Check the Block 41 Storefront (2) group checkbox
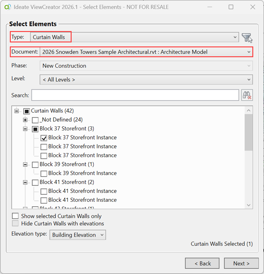Image resolution: width=264 pixels, height=274 pixels. [x=35, y=183]
